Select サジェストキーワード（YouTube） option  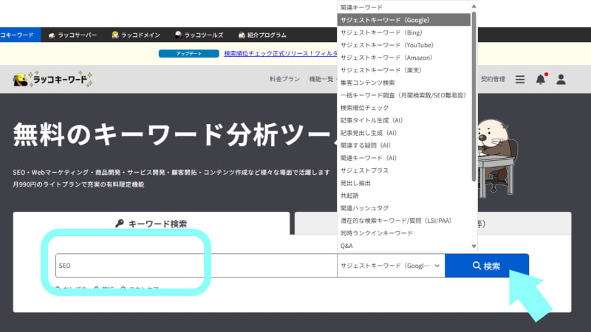pyautogui.click(x=403, y=45)
